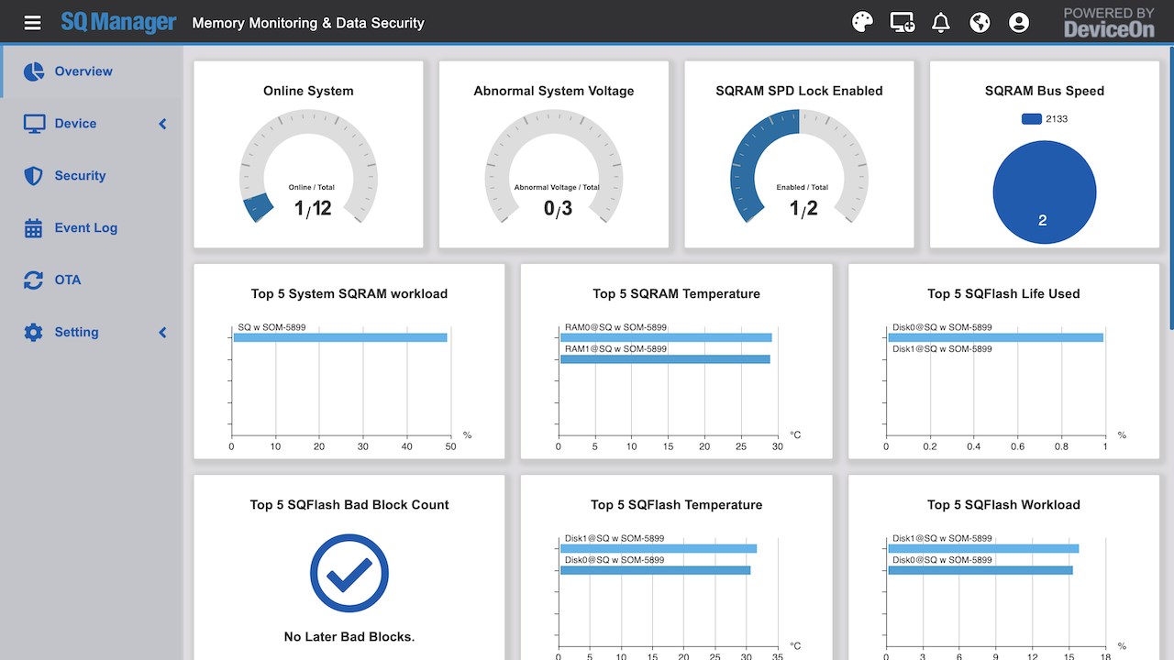Click the Online System card title

point(308,91)
